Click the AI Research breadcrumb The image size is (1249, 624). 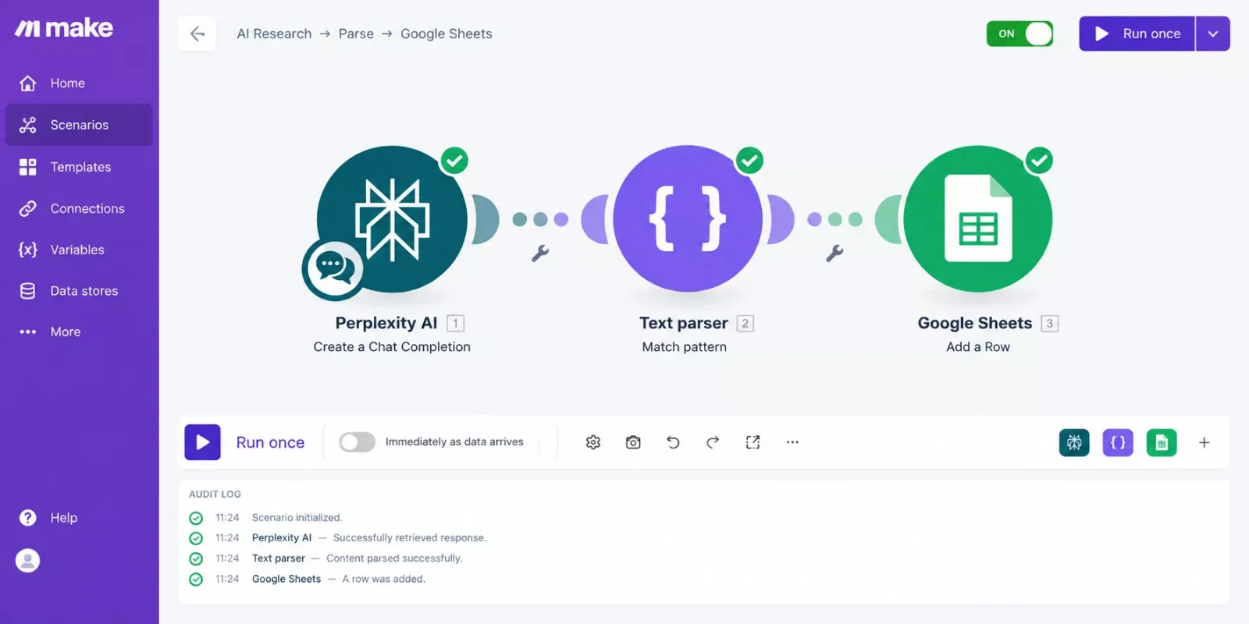click(x=274, y=34)
